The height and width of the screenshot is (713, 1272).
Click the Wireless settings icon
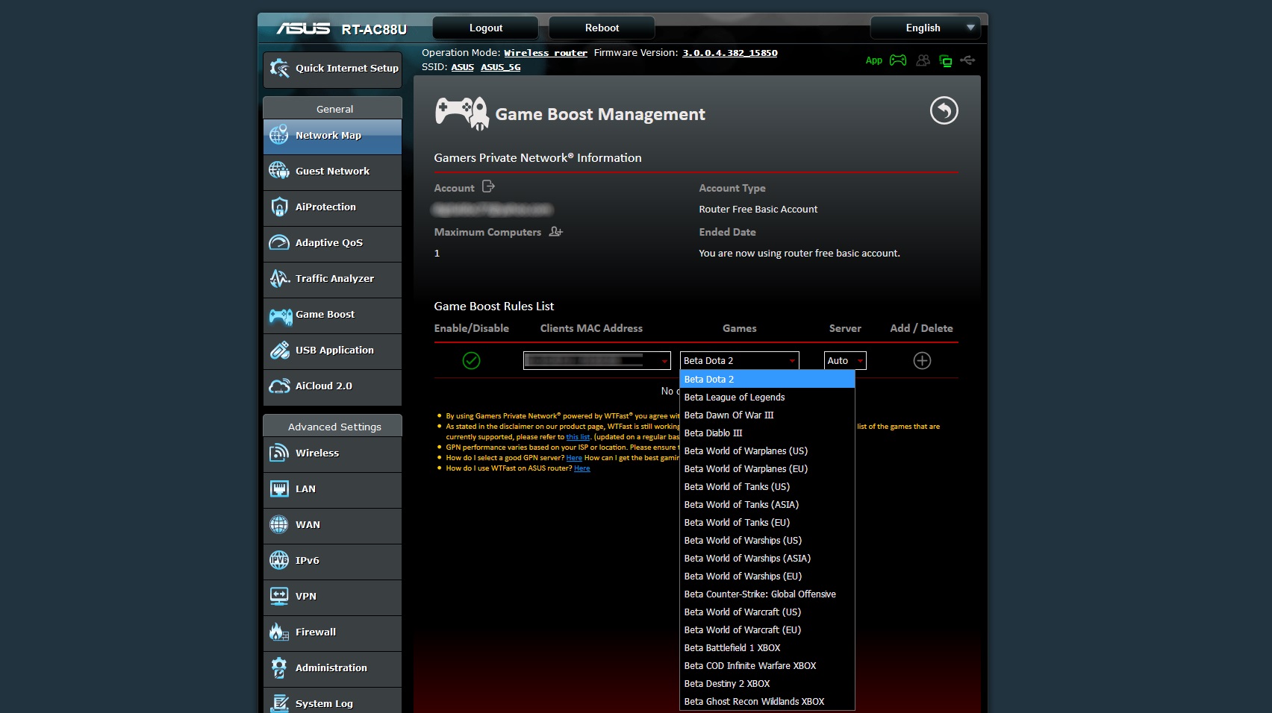tap(279, 453)
